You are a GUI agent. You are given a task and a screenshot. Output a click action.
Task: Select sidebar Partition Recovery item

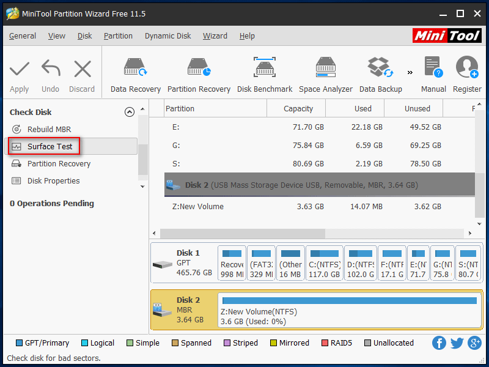[x=59, y=163]
